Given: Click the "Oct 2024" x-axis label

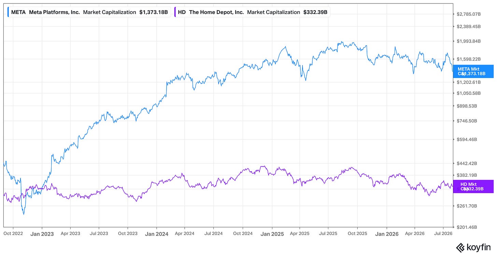Looking at the screenshot, I should click(x=243, y=234).
